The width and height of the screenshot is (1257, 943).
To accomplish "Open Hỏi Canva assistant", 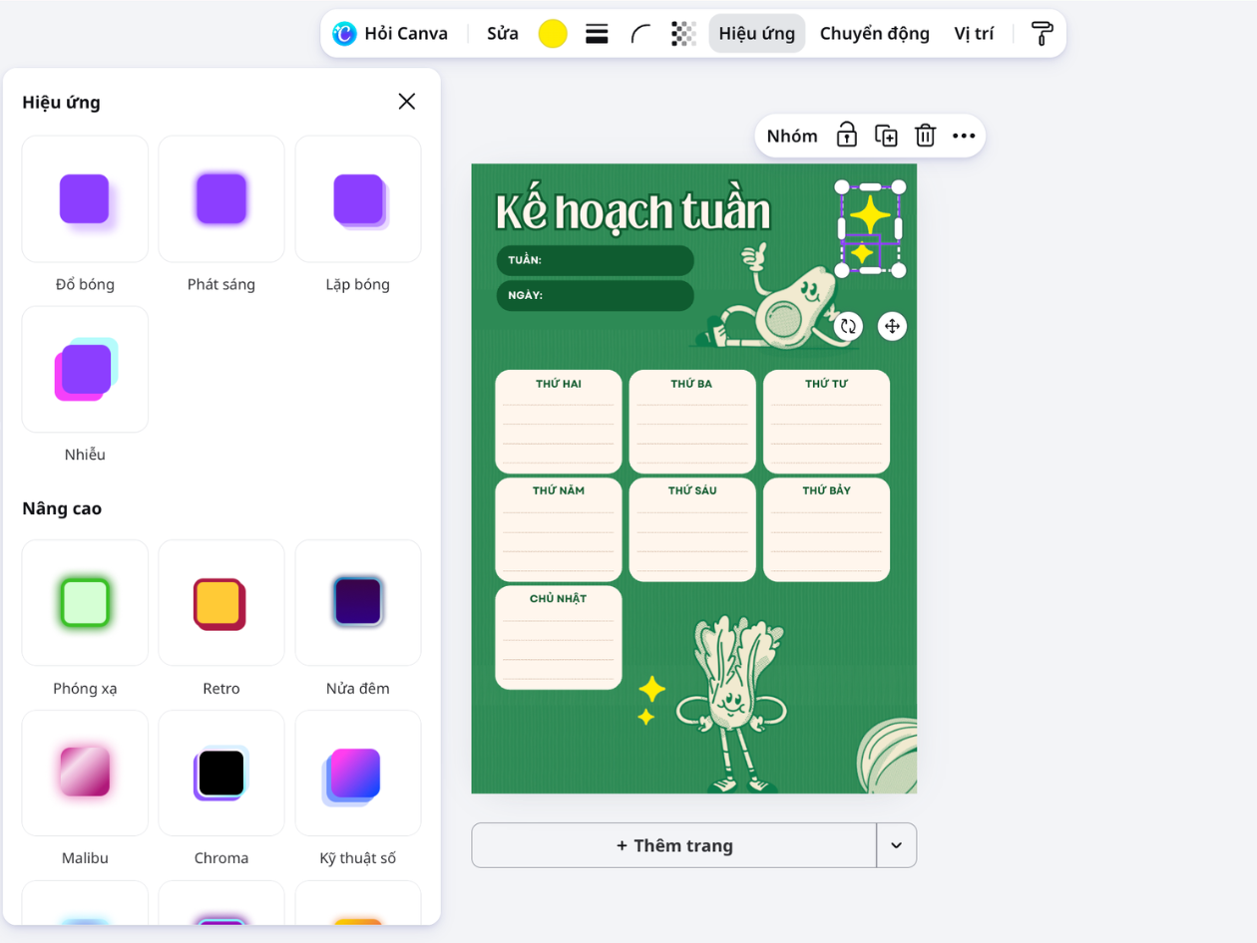I will pos(390,34).
